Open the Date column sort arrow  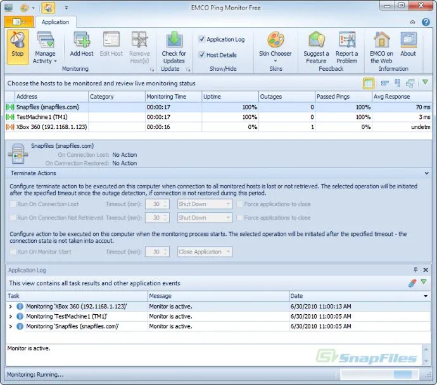pos(426,296)
